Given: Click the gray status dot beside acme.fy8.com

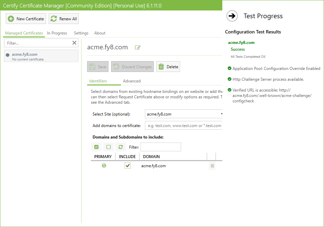Looking at the screenshot, I should click(x=8, y=55).
